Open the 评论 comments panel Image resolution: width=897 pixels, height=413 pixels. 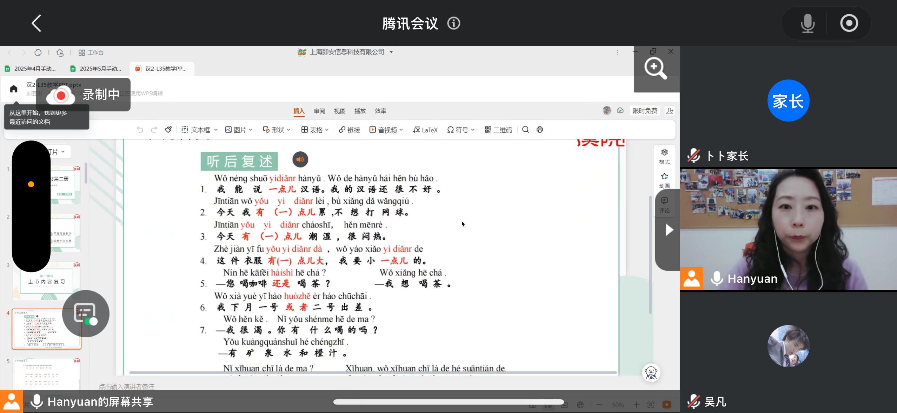point(664,205)
